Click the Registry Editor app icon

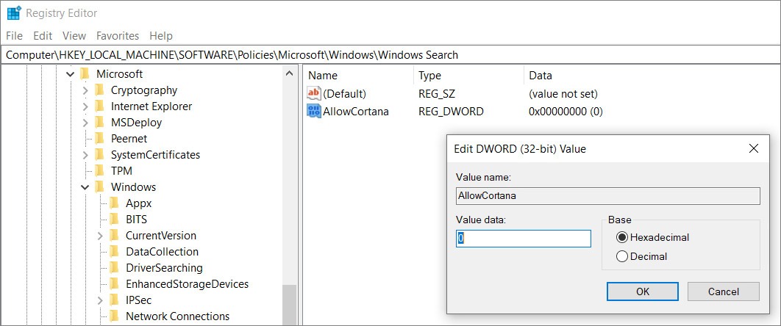(13, 13)
